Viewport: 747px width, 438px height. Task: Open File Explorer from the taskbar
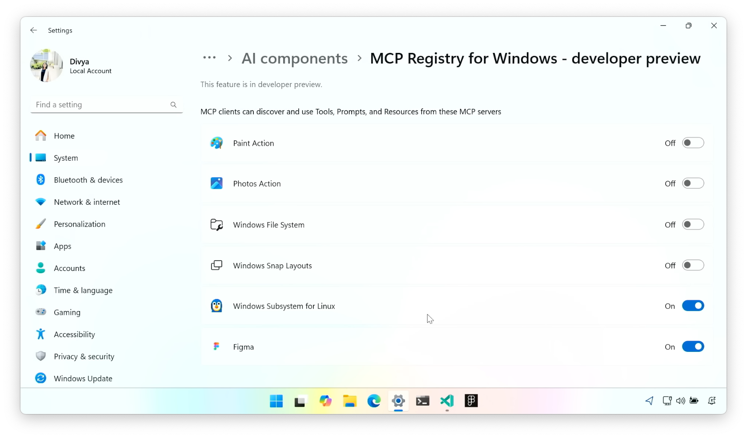(x=350, y=401)
